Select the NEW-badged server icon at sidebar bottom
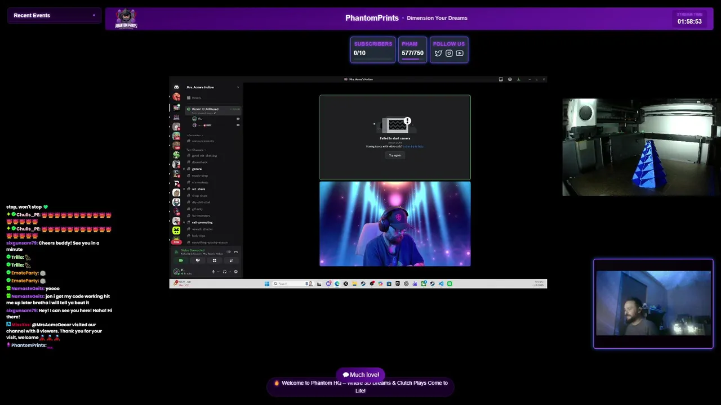This screenshot has width=721, height=405. tap(176, 241)
